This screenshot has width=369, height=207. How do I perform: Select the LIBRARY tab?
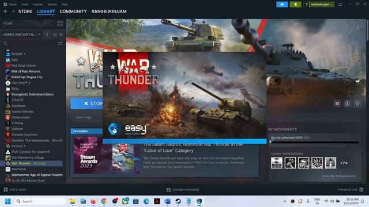click(x=46, y=11)
